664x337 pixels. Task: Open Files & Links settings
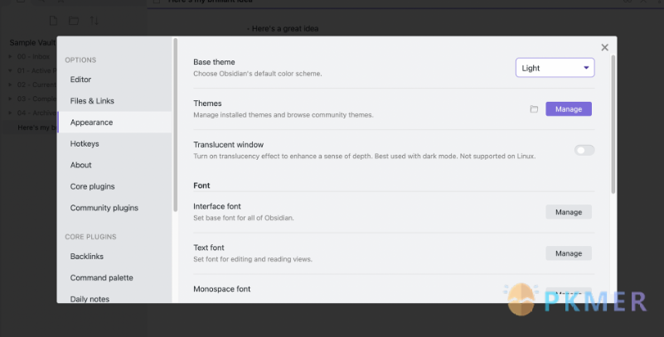92,101
